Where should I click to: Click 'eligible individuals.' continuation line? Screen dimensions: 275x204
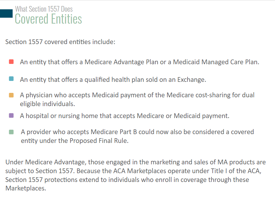click(48, 104)
